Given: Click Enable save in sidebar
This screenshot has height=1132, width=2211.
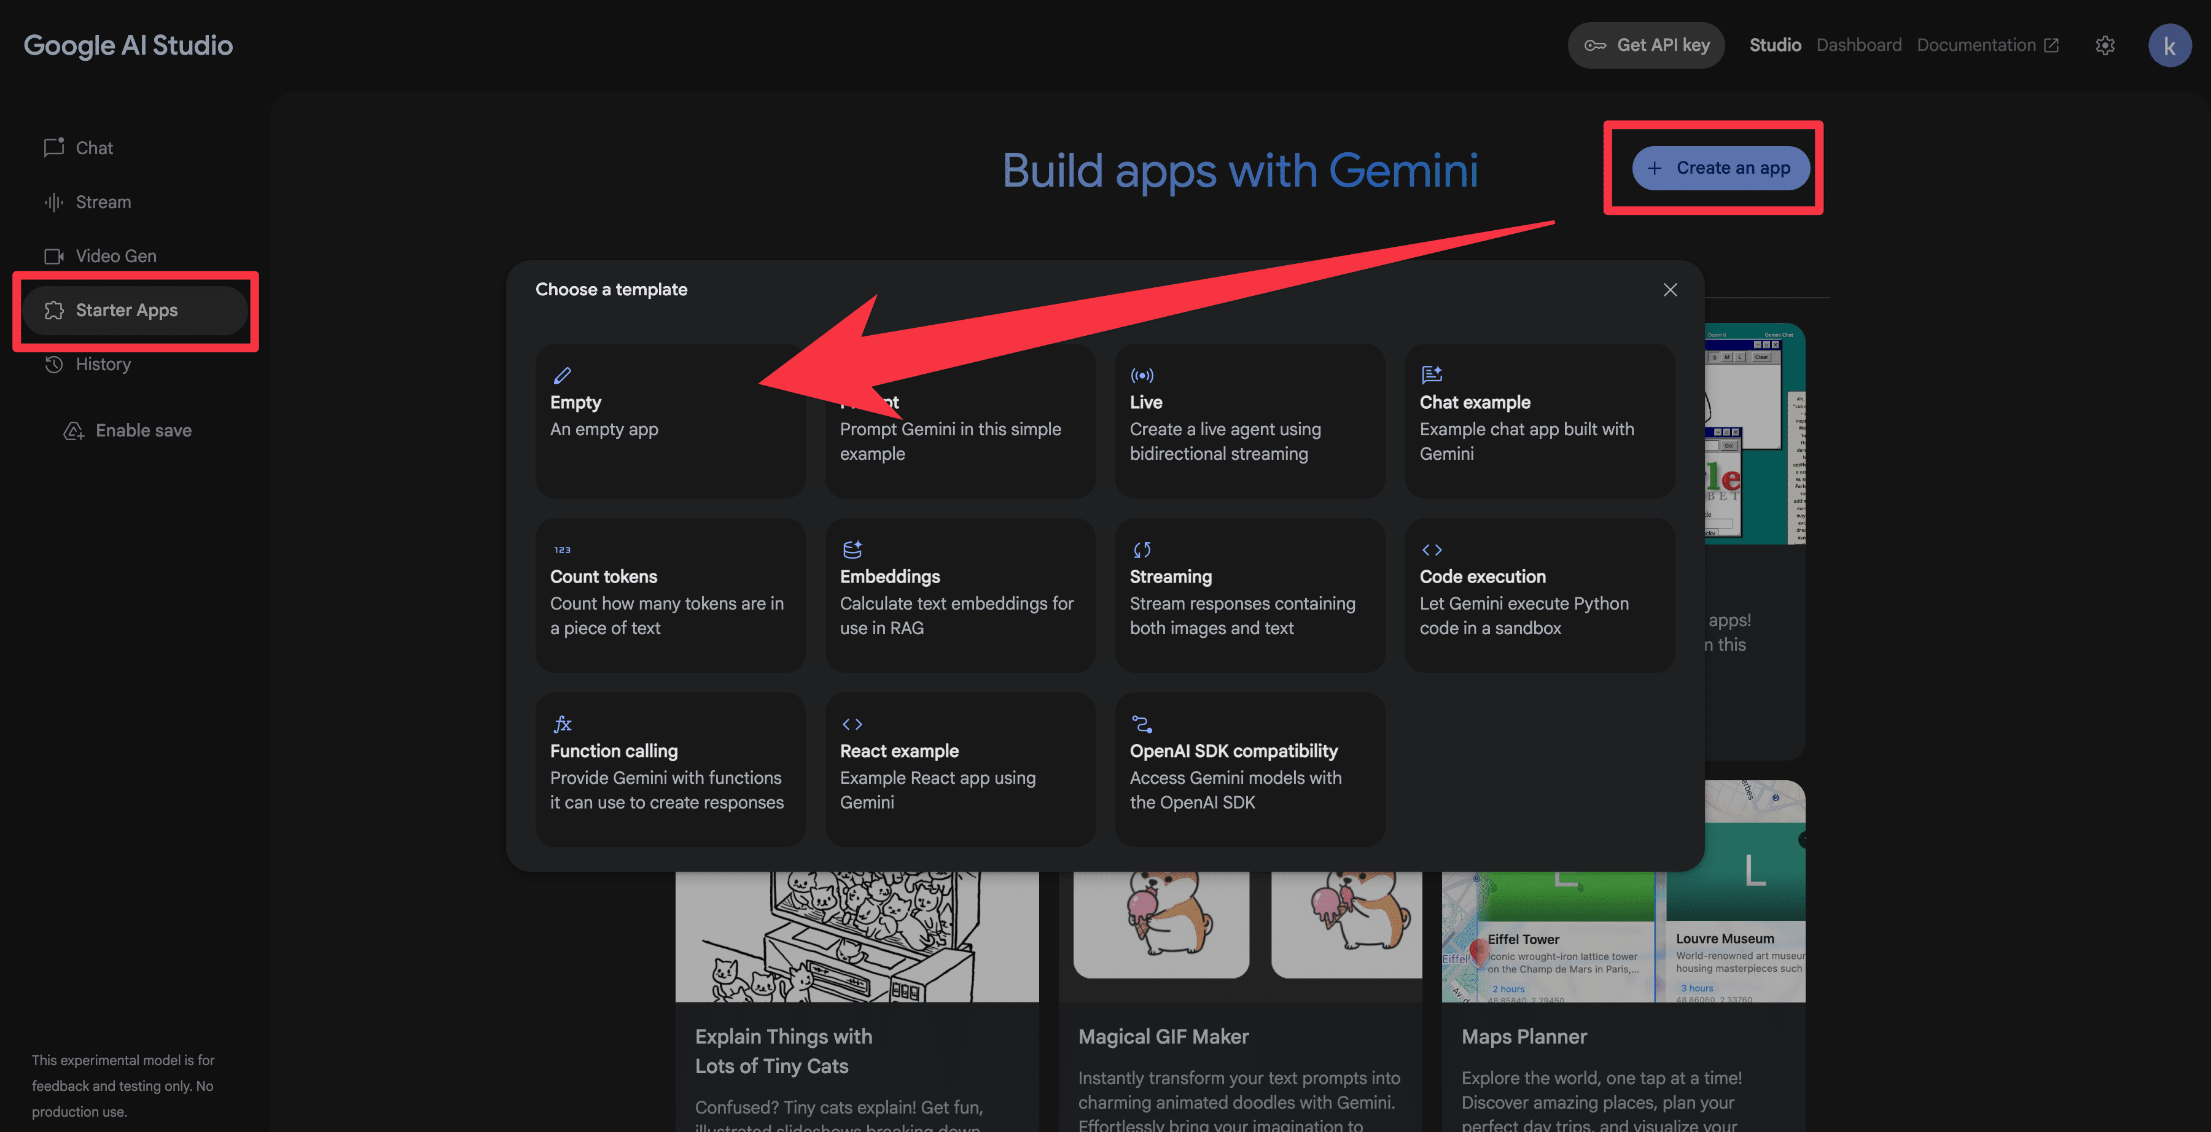Looking at the screenshot, I should coord(142,431).
